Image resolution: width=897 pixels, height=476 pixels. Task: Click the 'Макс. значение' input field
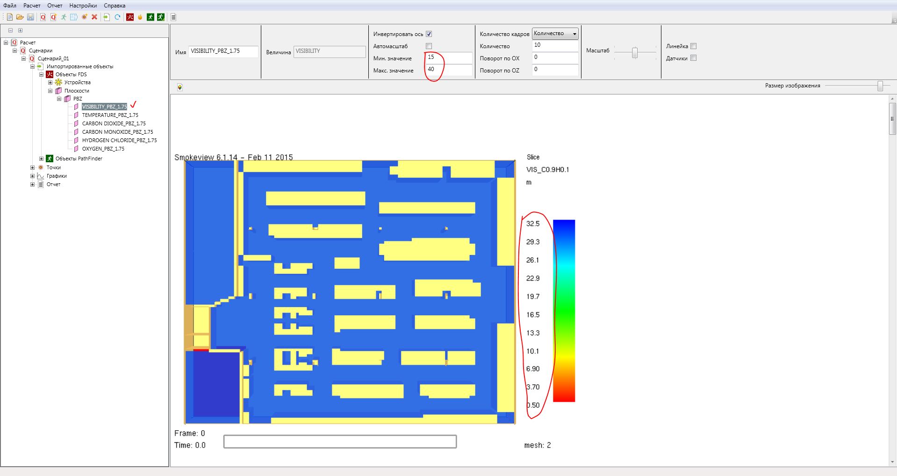coord(449,70)
